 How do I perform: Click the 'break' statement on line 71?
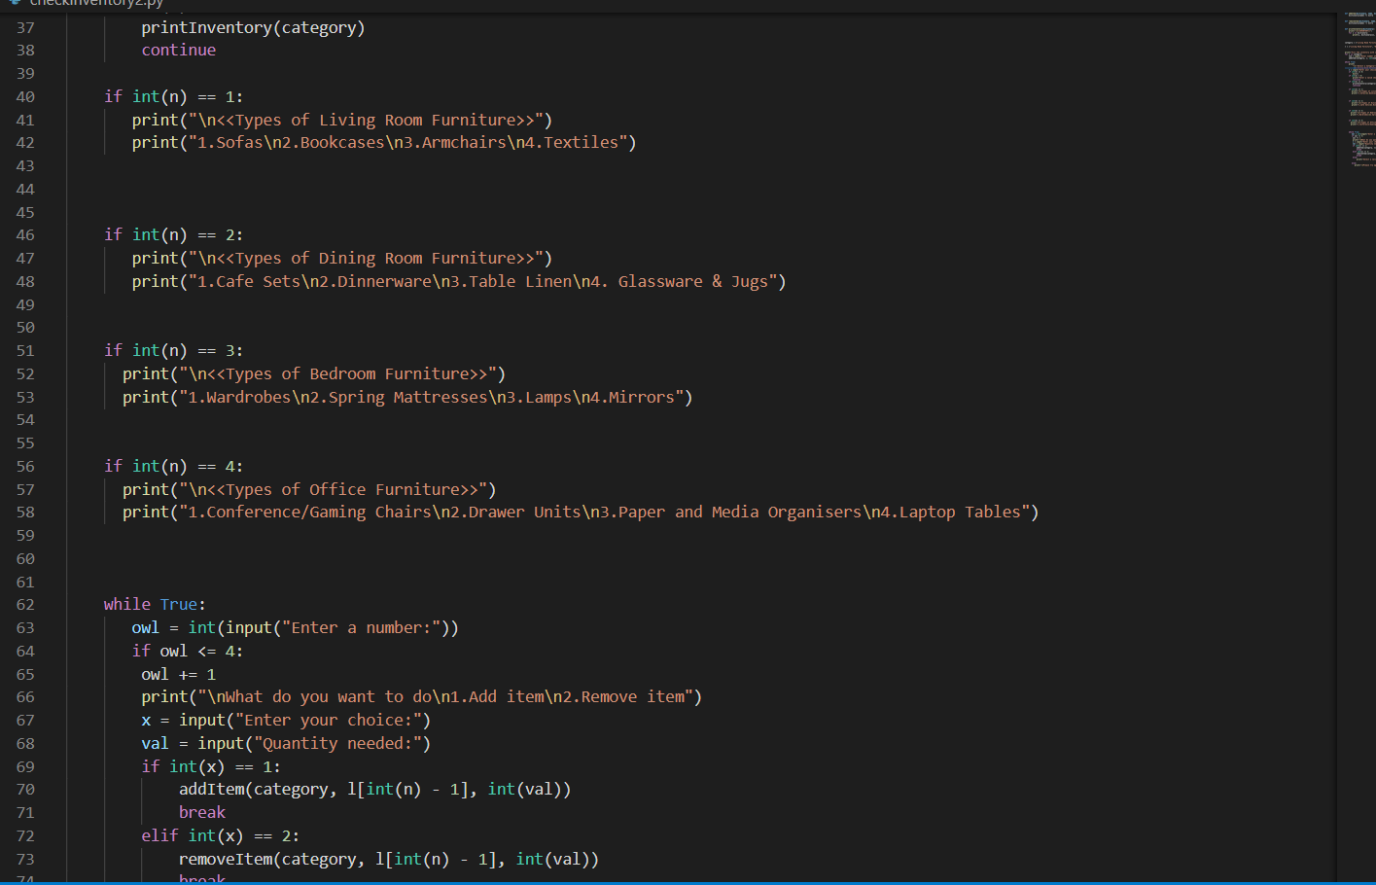[x=201, y=811]
